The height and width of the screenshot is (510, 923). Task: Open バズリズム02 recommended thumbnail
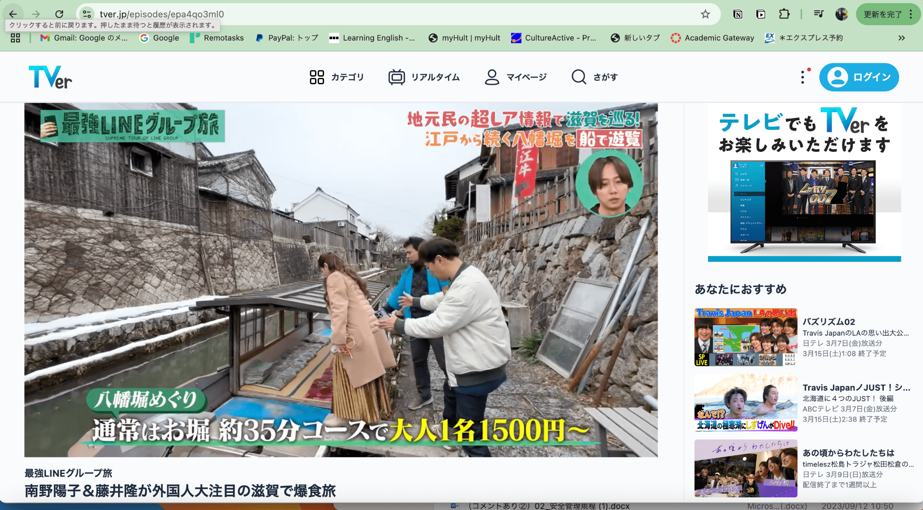pos(745,337)
